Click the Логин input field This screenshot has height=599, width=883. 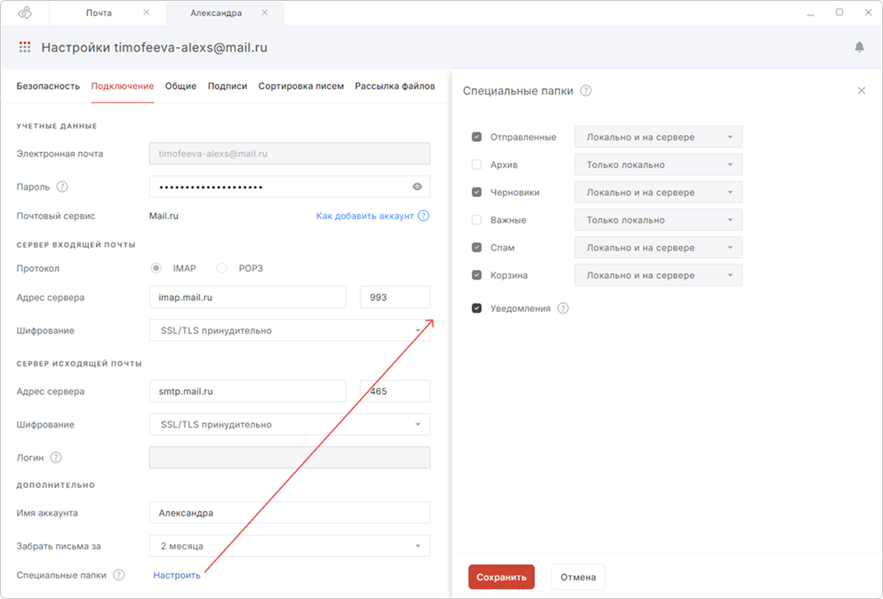[289, 458]
